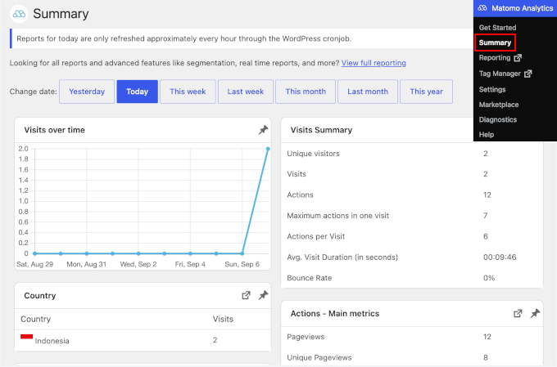This screenshot has width=557, height=367.
Task: Click the Pageviews row label
Action: 306,337
